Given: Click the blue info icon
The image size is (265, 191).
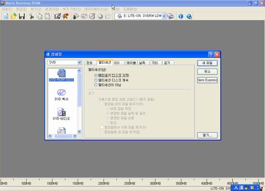Looking at the screenshot, I should 181,16.
